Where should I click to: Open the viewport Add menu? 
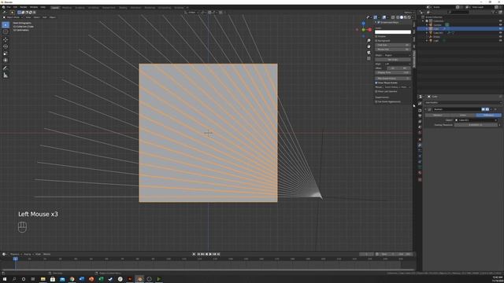click(45, 17)
